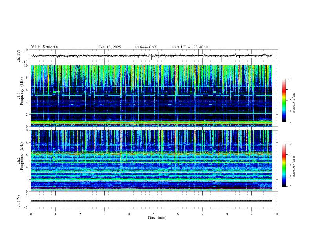Click the 'ch.1(V)' waveform axis label
The width and height of the screenshot is (311, 240).
click(19, 56)
